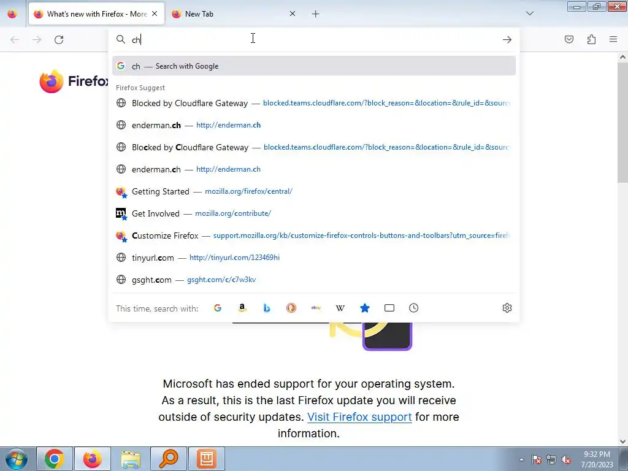Open the List all tabs chevron
Image resolution: width=628 pixels, height=471 pixels.
pyautogui.click(x=530, y=13)
